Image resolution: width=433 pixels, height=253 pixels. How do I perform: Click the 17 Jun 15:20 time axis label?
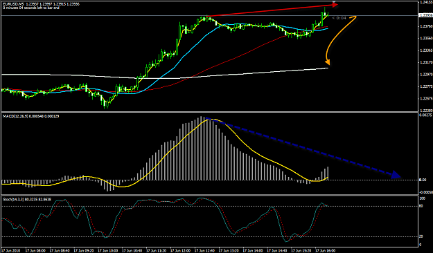[301, 250]
